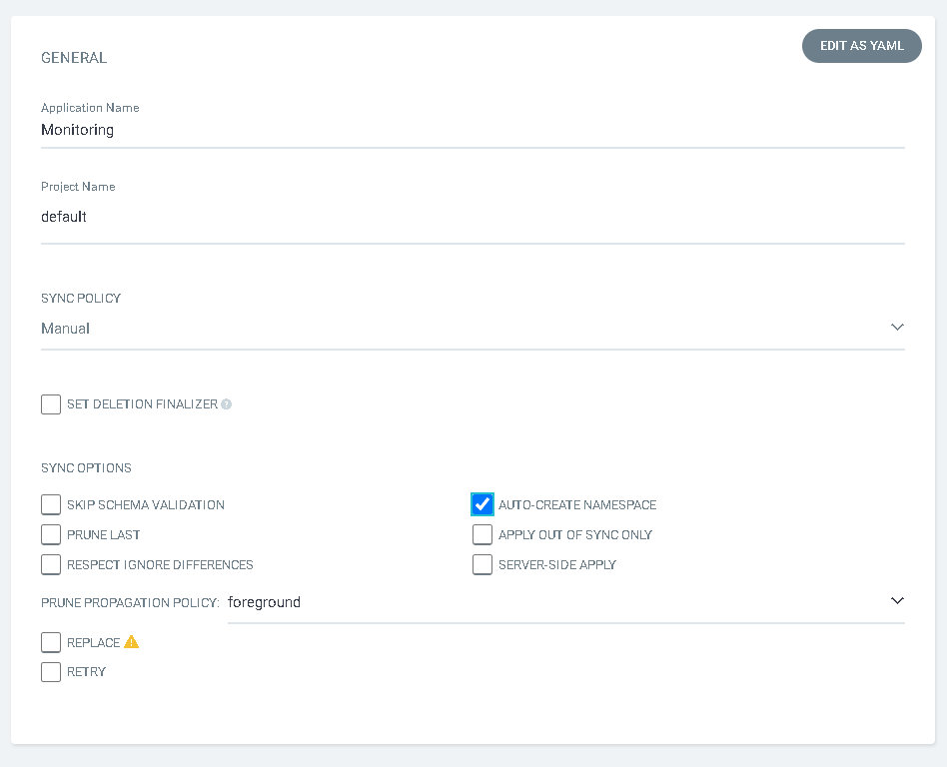Click the Edit as YAML button
The image size is (947, 767).
point(861,46)
